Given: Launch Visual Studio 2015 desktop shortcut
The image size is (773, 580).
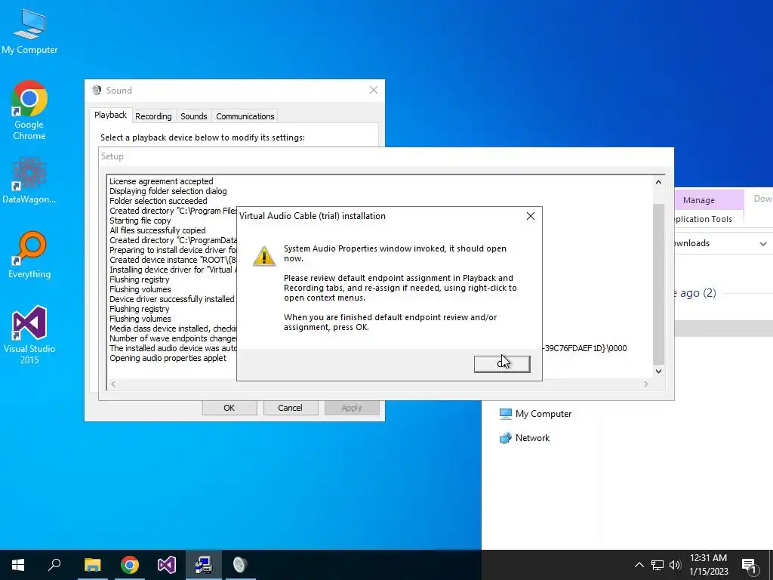Looking at the screenshot, I should coord(29,335).
